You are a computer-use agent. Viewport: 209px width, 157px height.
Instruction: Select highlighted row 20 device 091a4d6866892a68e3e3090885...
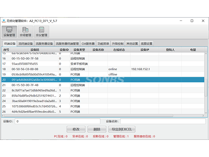pyautogui.click(x=103, y=80)
